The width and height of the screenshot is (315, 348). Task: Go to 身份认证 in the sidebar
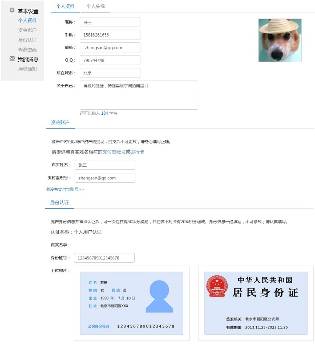coord(27,40)
